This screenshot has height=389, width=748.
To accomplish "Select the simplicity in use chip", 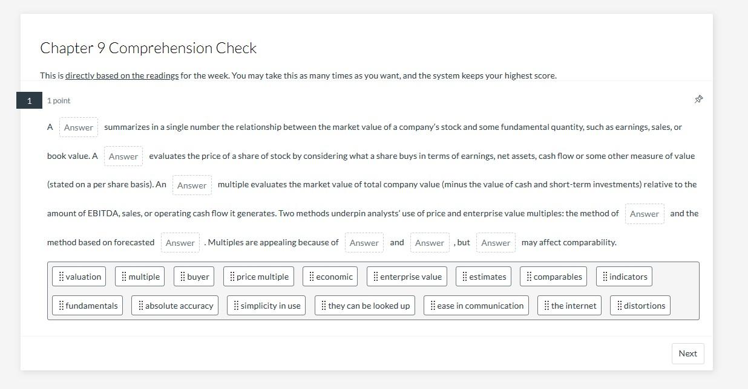I will click(266, 305).
